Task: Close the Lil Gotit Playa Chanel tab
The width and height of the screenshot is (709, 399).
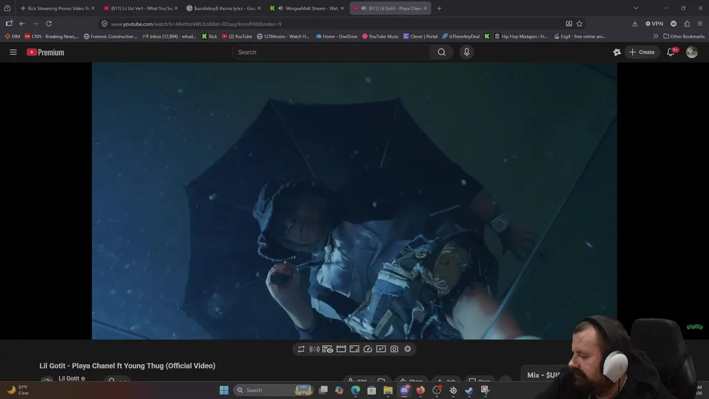Action: click(x=425, y=8)
